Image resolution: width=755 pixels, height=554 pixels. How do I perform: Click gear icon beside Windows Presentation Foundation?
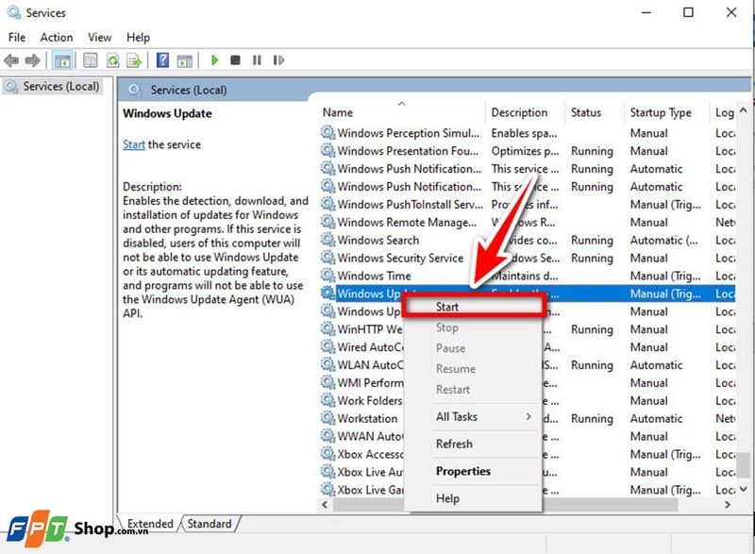pos(327,151)
